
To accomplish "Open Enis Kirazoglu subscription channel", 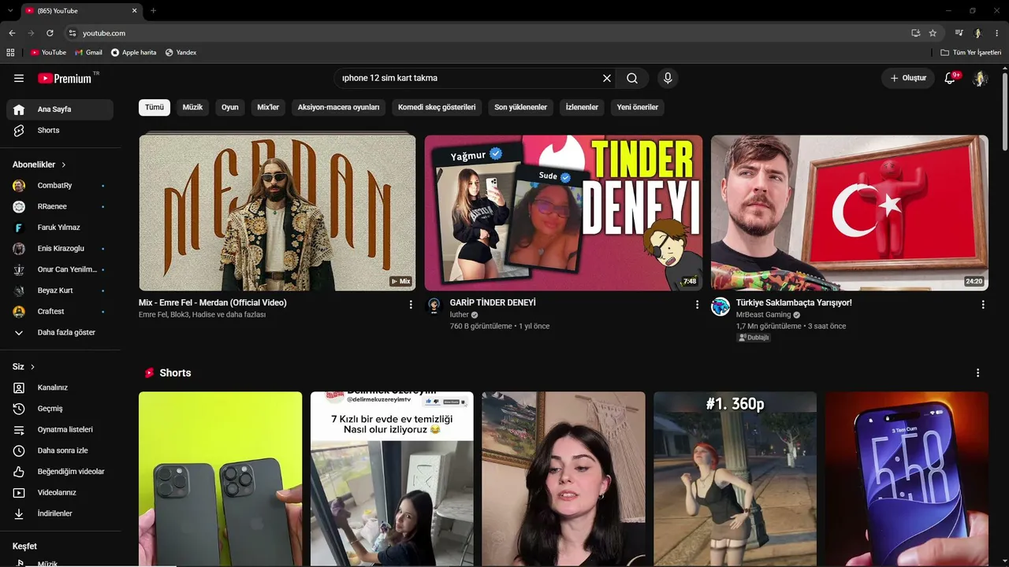I will [60, 249].
